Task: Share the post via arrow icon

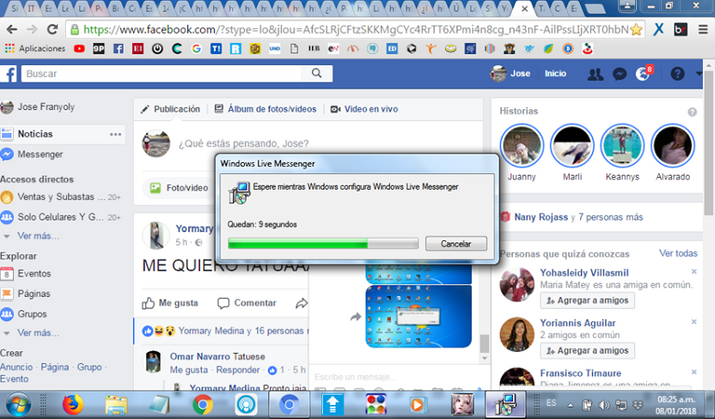Action: click(302, 304)
